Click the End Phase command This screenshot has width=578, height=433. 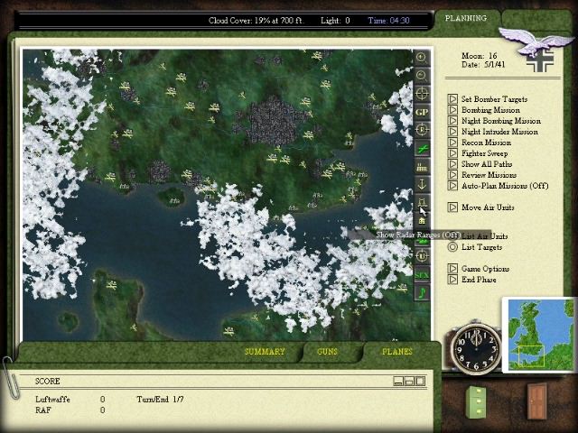(480, 280)
